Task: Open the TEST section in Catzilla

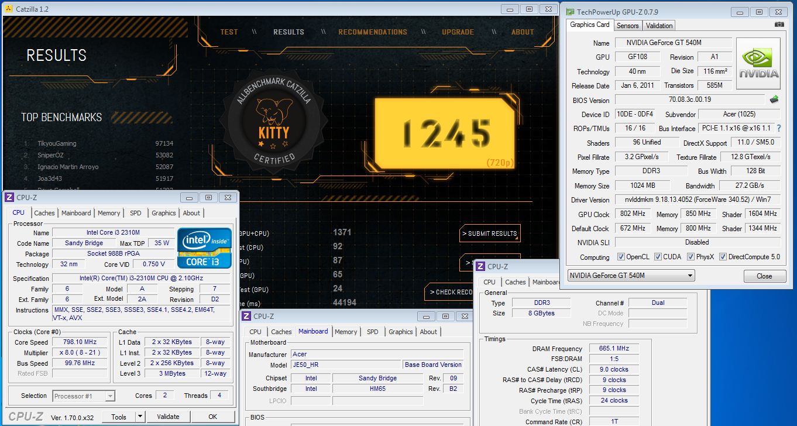Action: click(229, 32)
